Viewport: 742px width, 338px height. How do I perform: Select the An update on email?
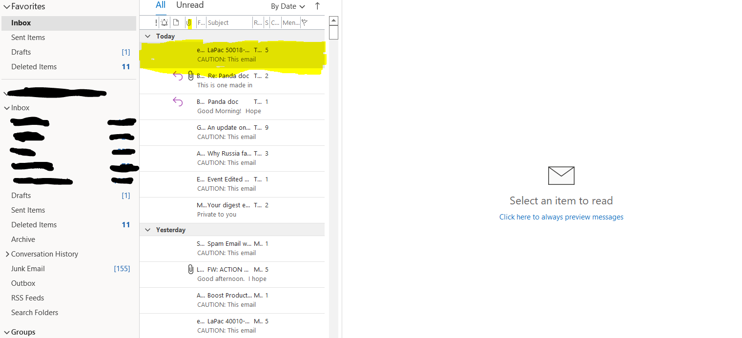pyautogui.click(x=232, y=133)
